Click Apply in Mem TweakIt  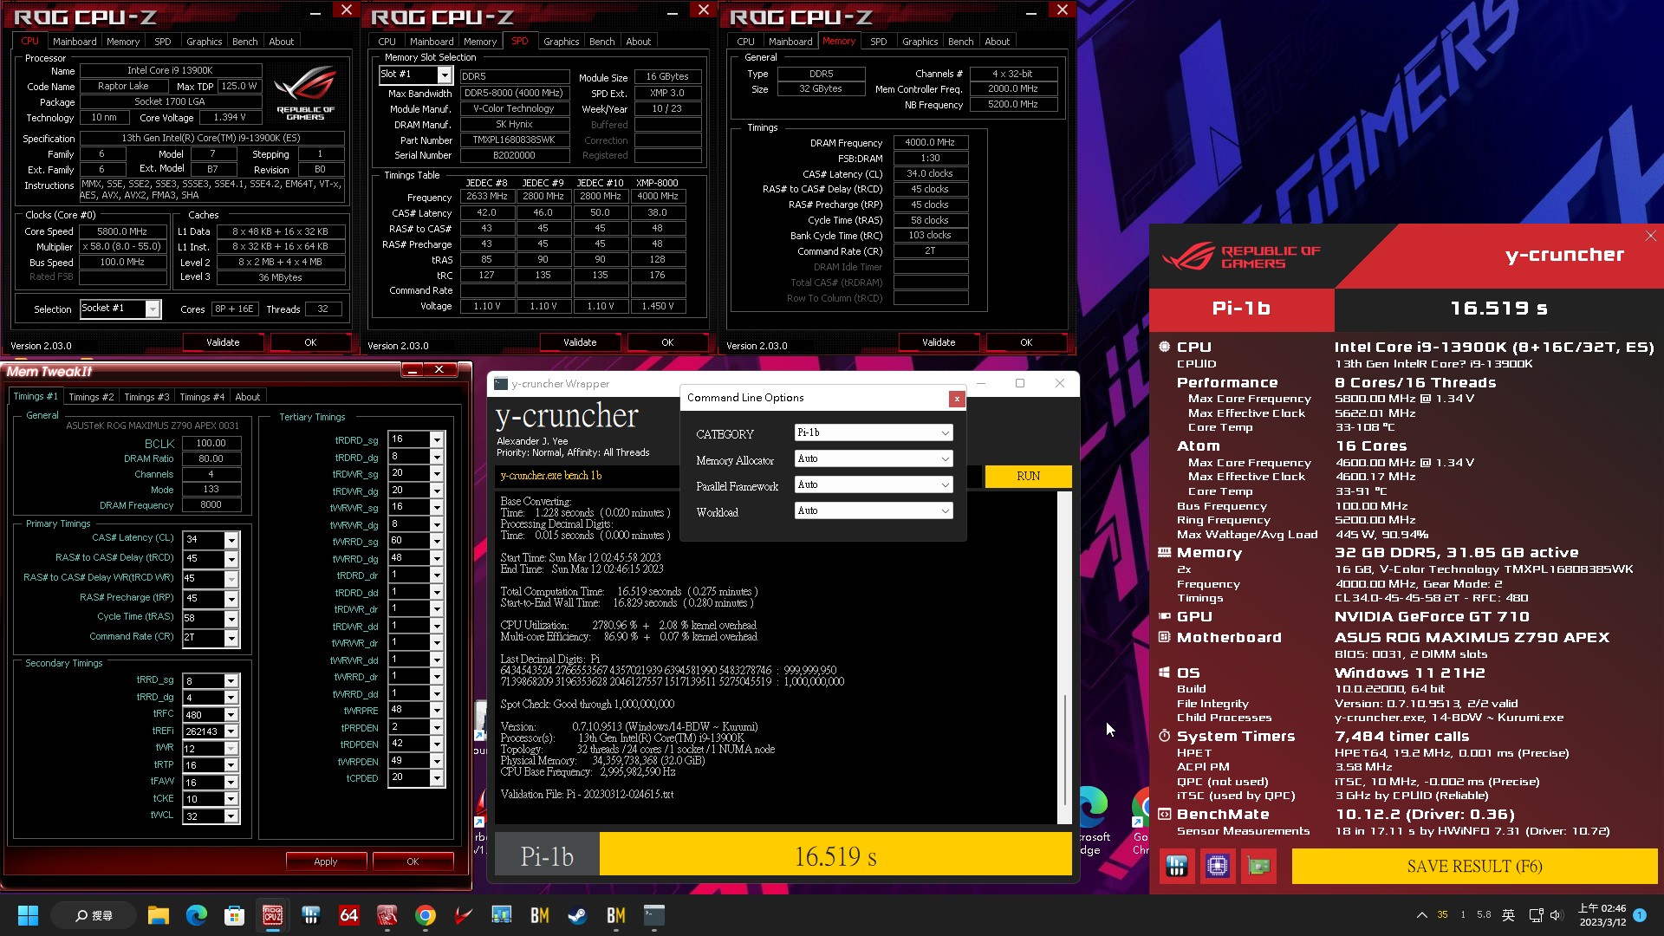[x=326, y=861]
